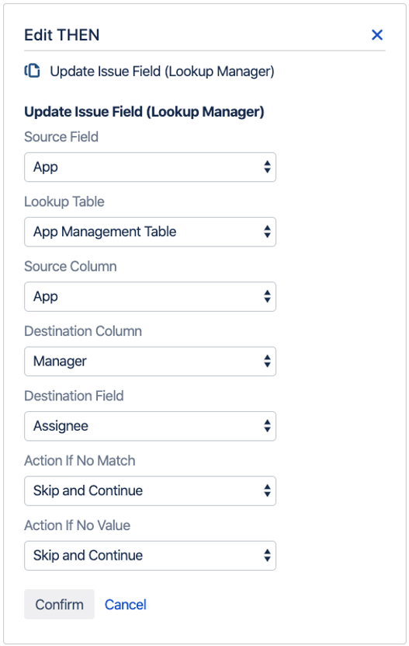Open the Action If No Match dropdown
The width and height of the screenshot is (409, 646).
click(151, 491)
